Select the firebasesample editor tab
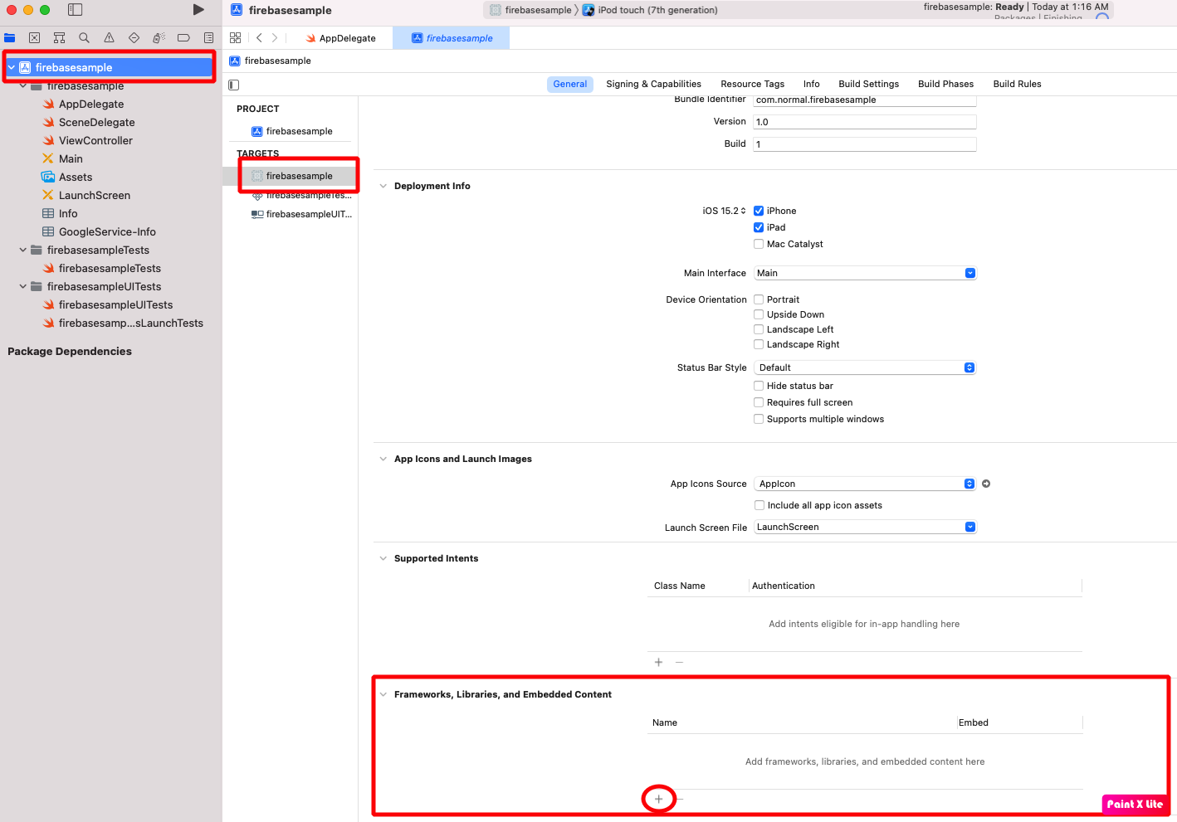 [x=451, y=38]
